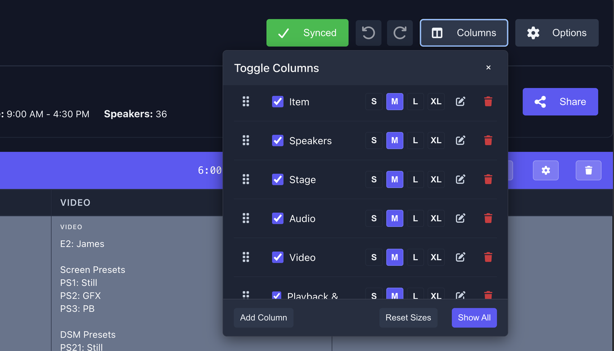The height and width of the screenshot is (351, 614).
Task: Grab the drag handle for Item row
Action: (246, 101)
